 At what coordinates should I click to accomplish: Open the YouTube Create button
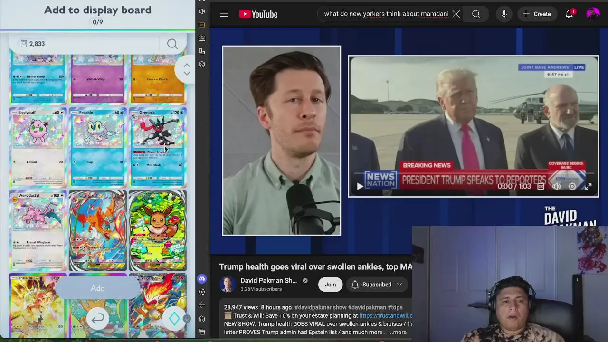pos(537,14)
